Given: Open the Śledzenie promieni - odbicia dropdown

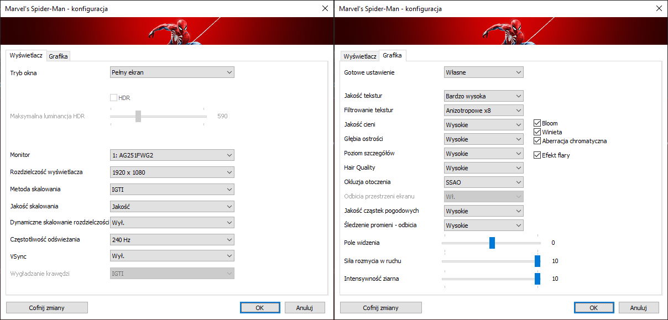Looking at the screenshot, I should point(483,225).
